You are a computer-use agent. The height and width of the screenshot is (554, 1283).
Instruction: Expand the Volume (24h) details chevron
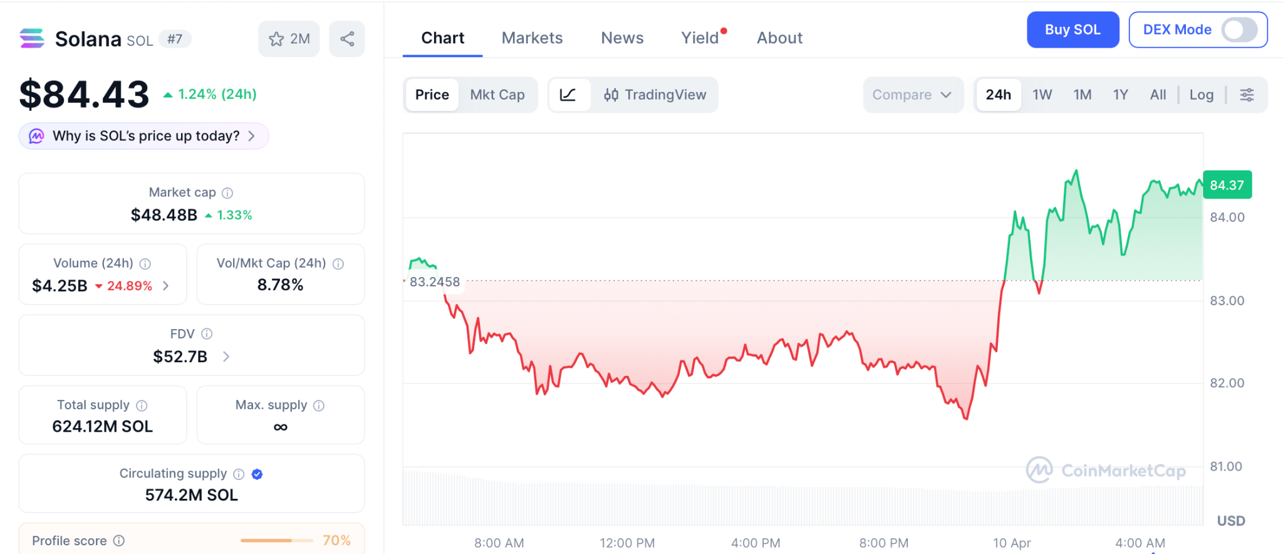tap(166, 286)
